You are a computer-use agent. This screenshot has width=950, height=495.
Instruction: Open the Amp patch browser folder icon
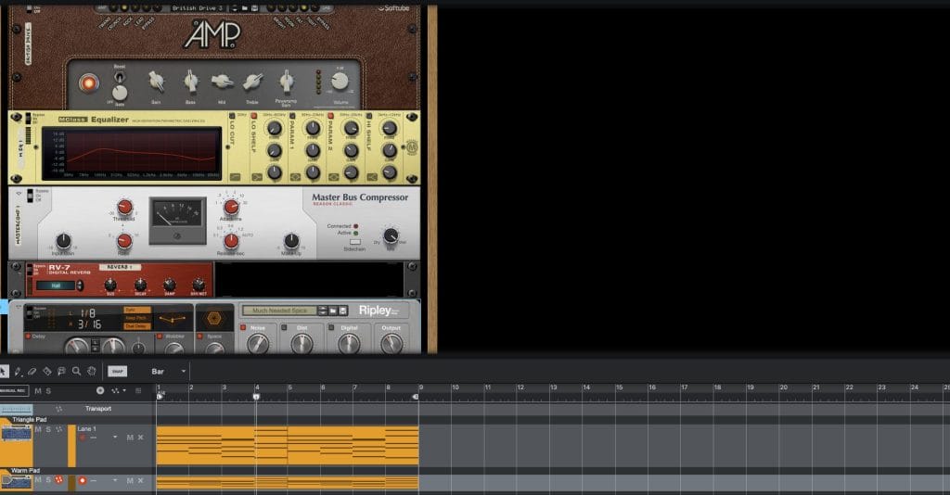[x=242, y=7]
